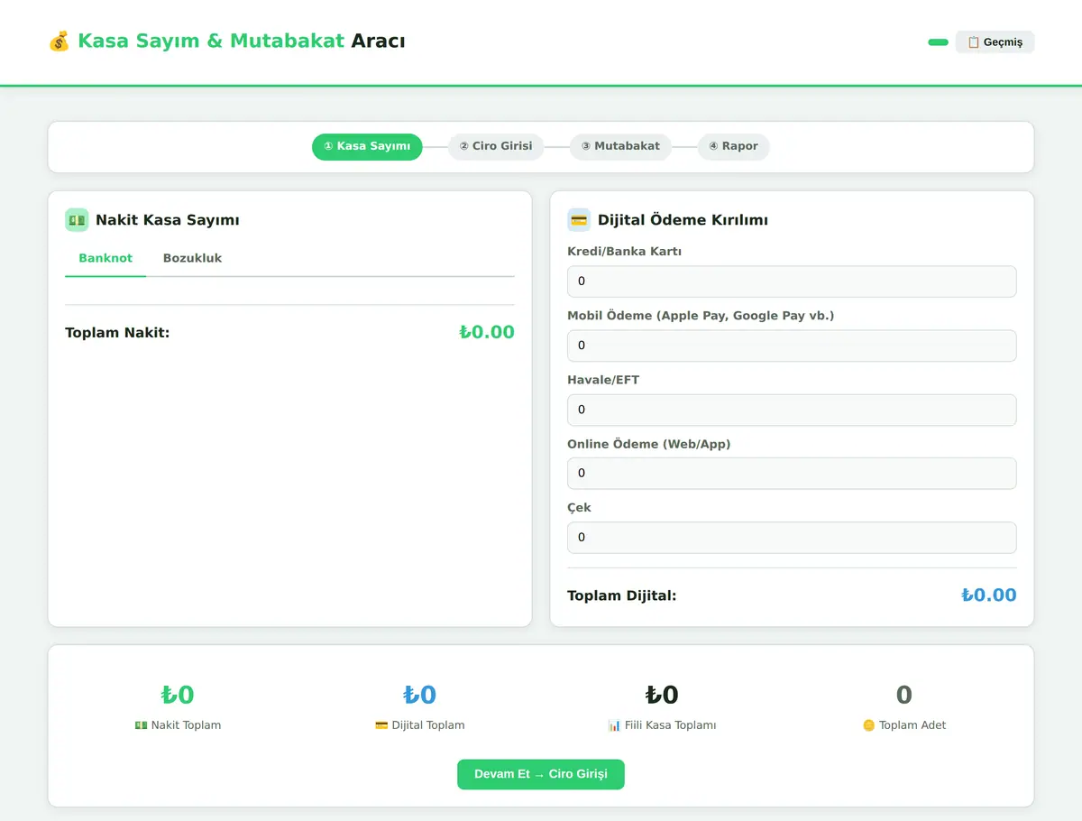Click the ₺0 value above Nakit Toplam
The image size is (1082, 821).
pos(178,695)
